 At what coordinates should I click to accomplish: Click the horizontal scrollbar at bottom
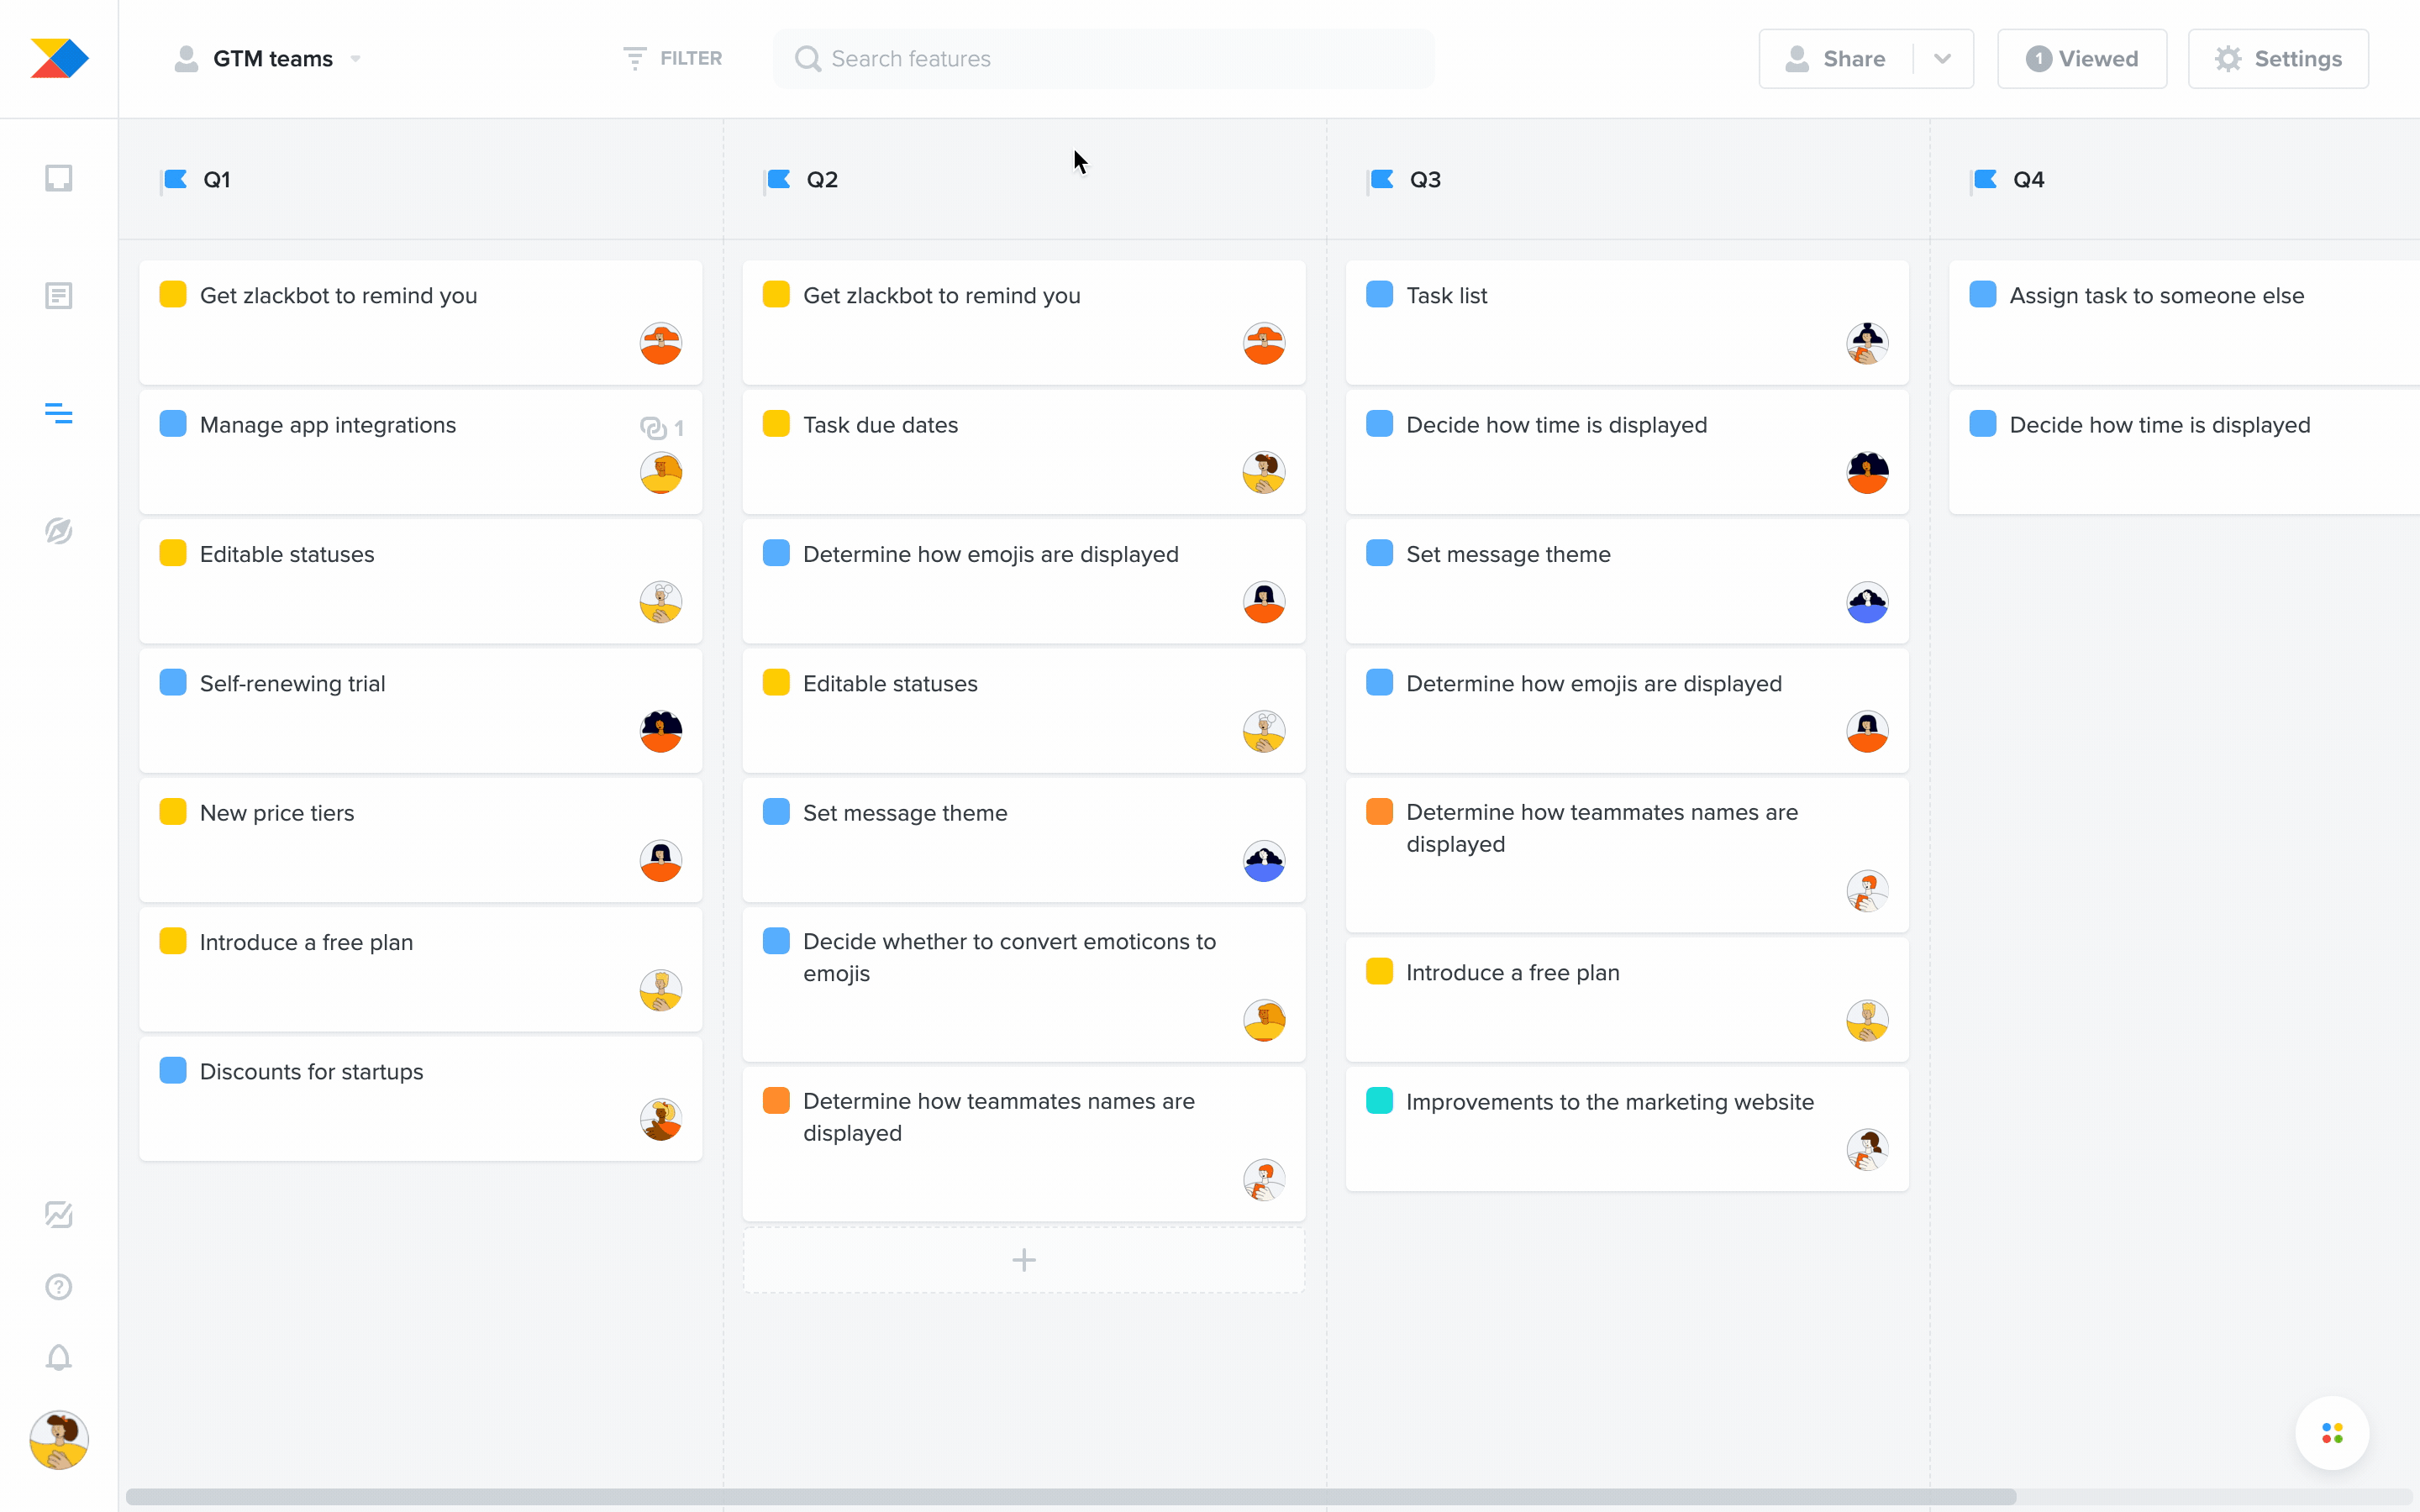[x=1070, y=1496]
